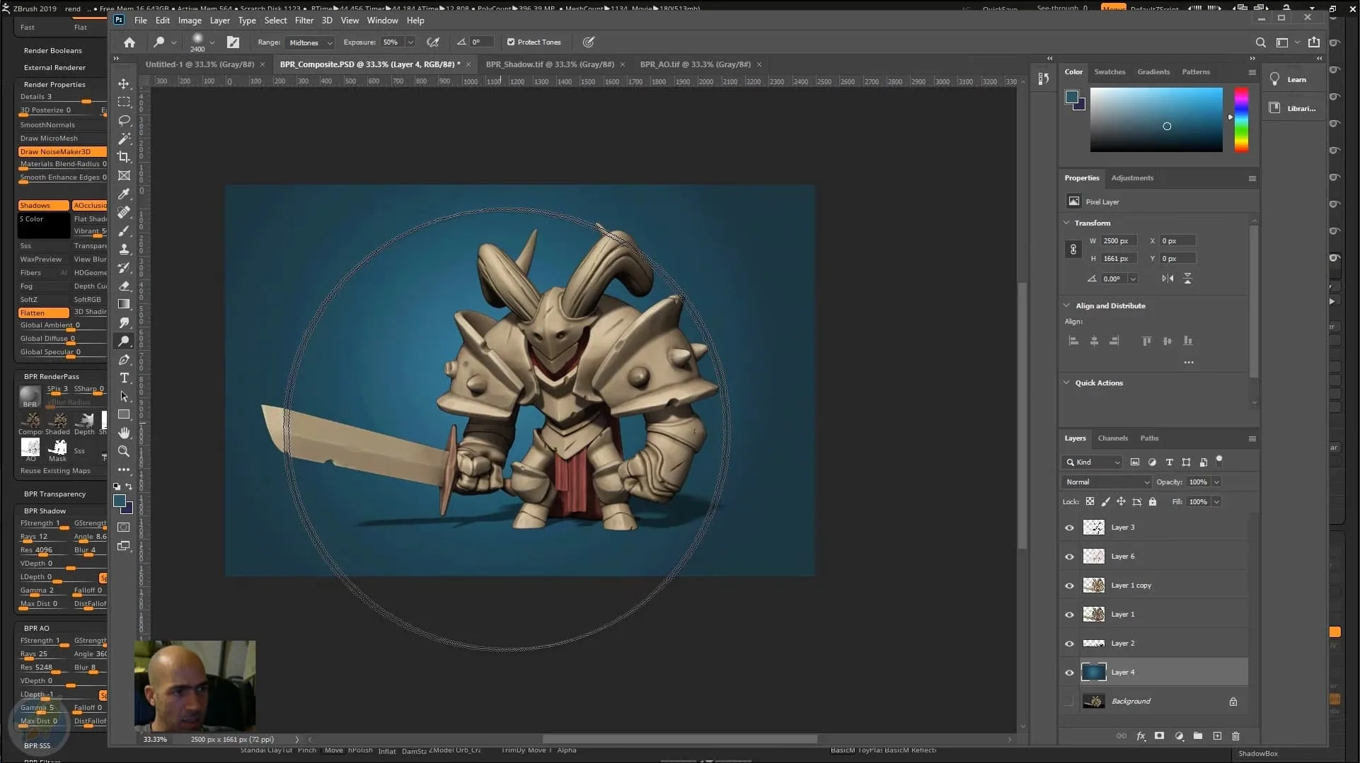This screenshot has height=763, width=1360.
Task: Select the Clone Stamp tool
Action: [124, 249]
